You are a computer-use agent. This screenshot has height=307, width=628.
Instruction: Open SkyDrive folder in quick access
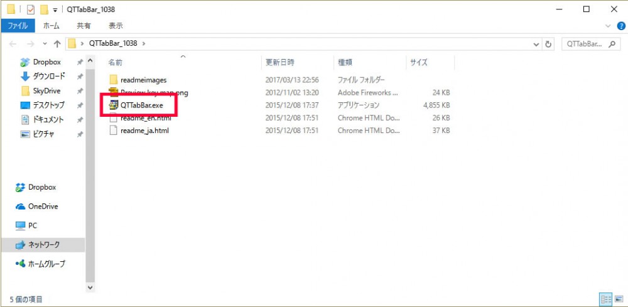point(46,91)
